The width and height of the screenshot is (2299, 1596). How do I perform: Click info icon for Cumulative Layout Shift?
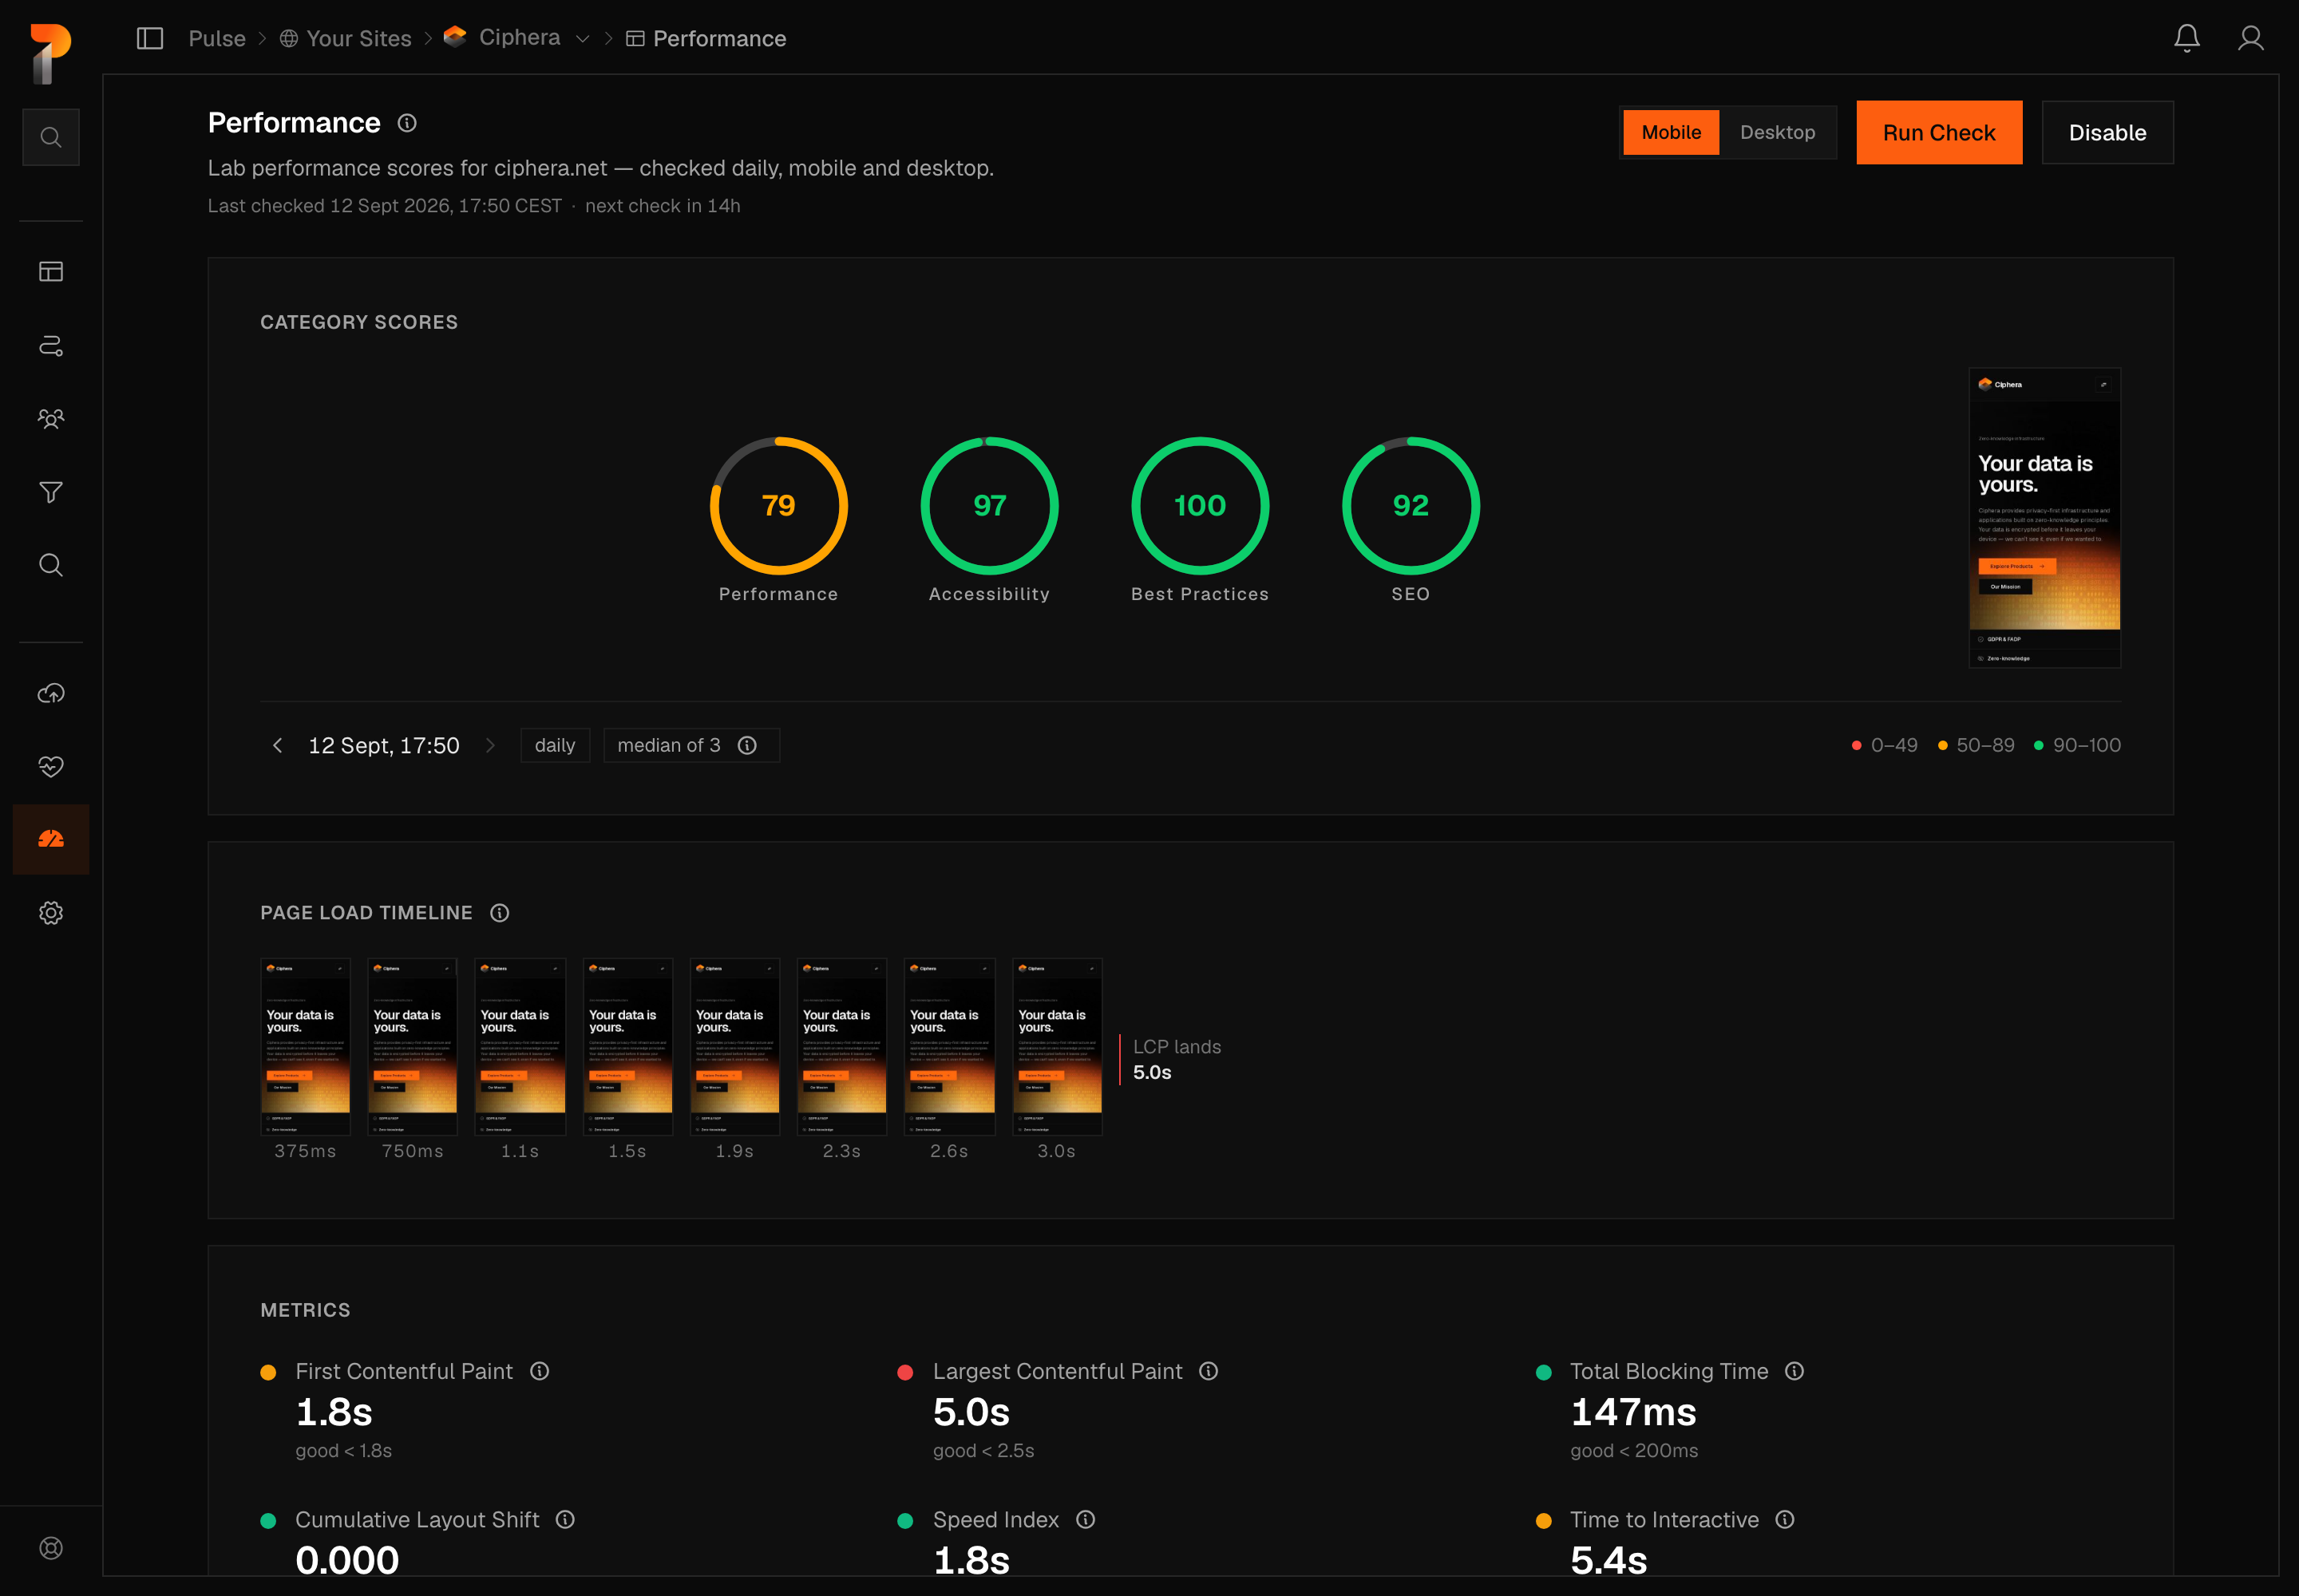point(565,1519)
